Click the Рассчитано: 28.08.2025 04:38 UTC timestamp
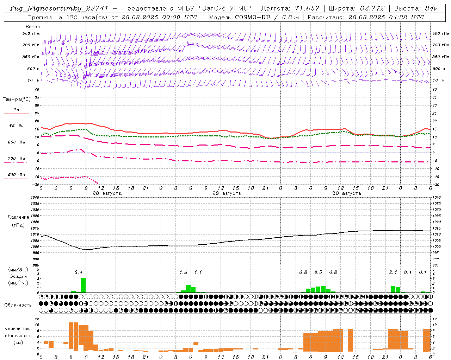Image resolution: width=451 pixels, height=360 pixels. (x=366, y=17)
